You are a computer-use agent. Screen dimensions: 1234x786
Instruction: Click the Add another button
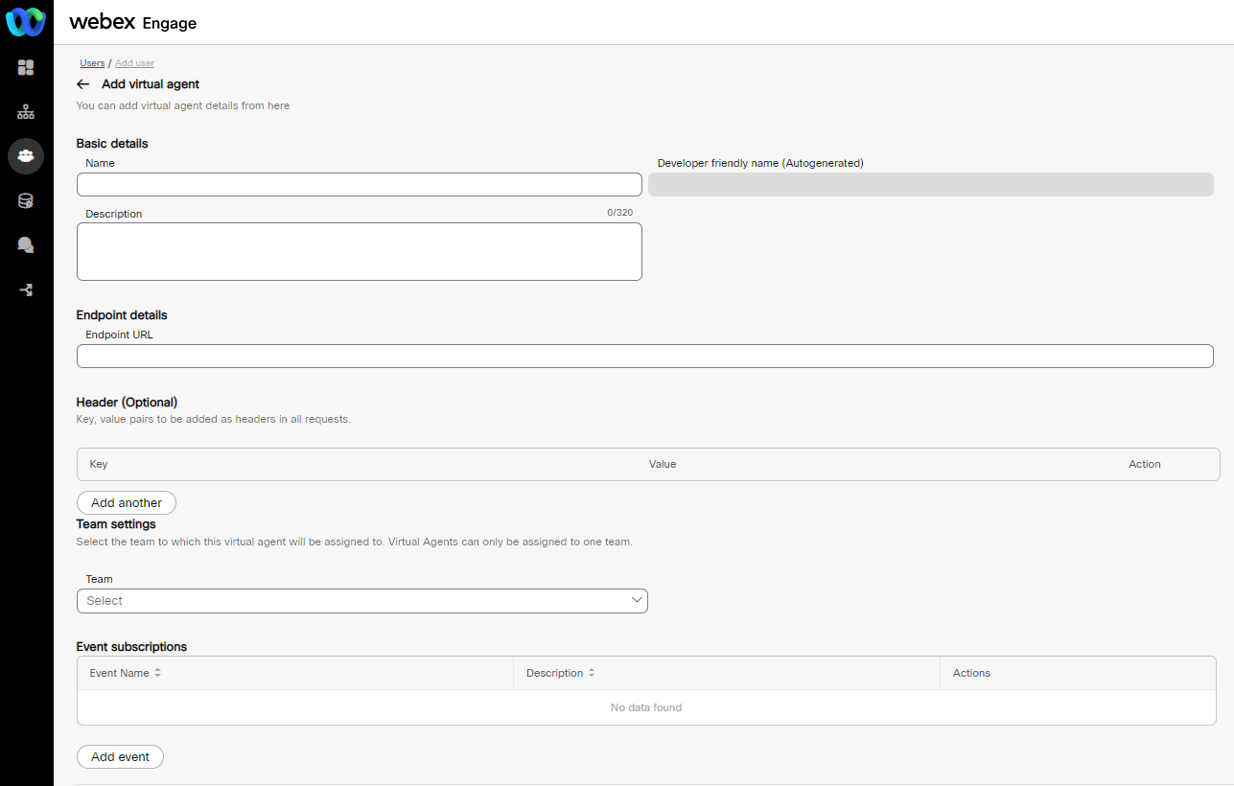pyautogui.click(x=127, y=503)
